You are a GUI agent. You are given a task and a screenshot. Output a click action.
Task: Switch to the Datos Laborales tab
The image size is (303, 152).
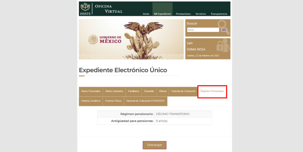(x=114, y=91)
